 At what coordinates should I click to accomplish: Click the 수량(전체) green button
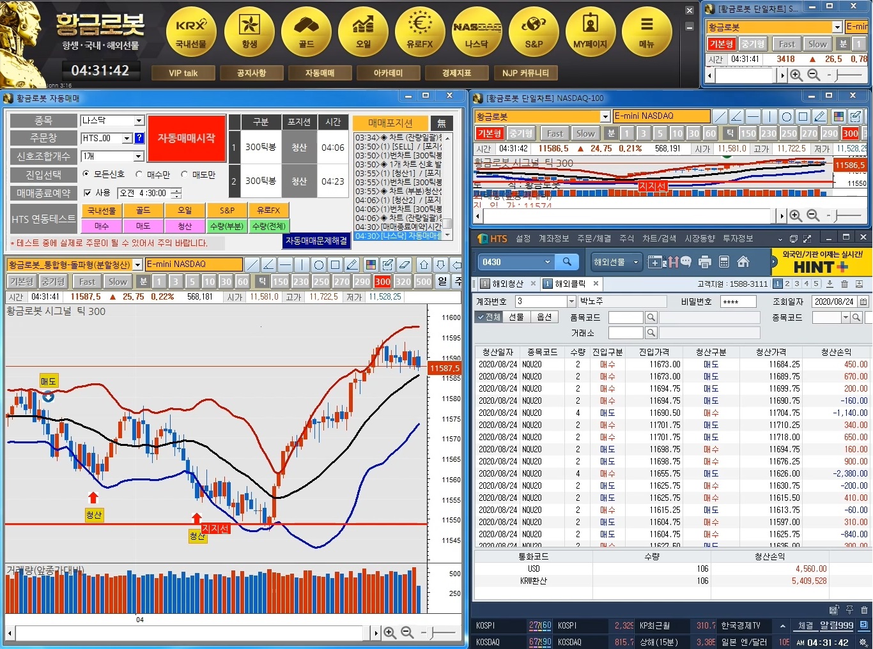pyautogui.click(x=269, y=226)
